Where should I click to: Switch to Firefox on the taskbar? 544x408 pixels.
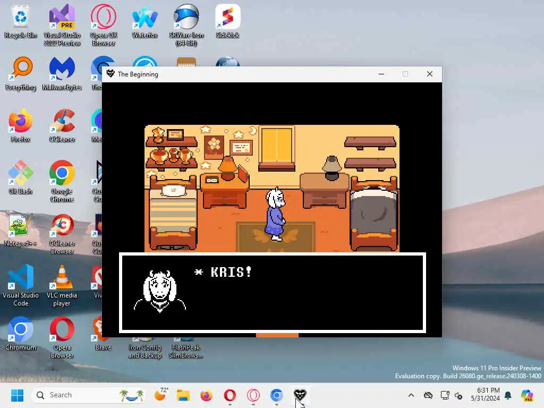coord(207,395)
